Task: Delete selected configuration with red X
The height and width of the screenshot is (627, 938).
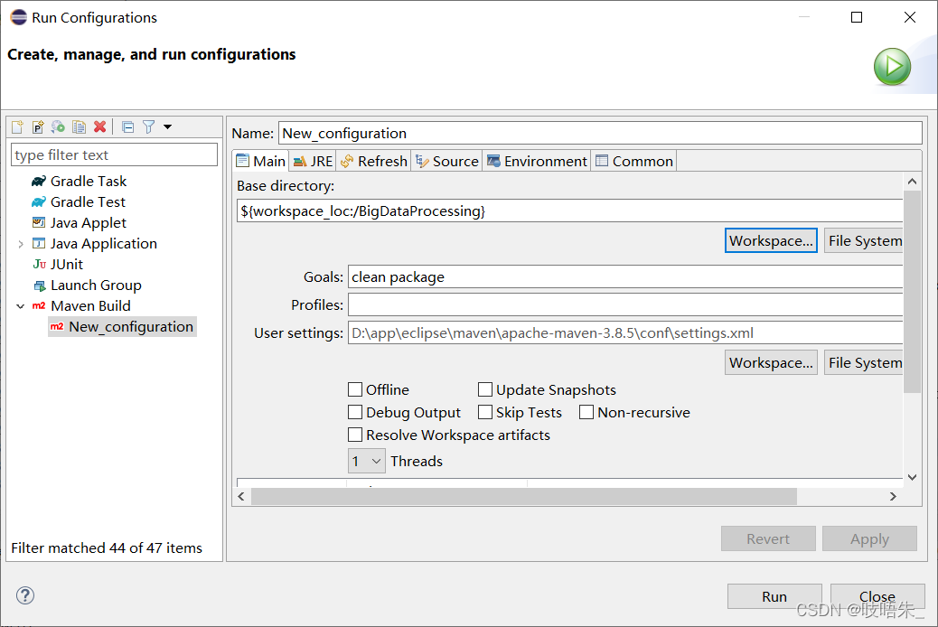Action: [100, 126]
